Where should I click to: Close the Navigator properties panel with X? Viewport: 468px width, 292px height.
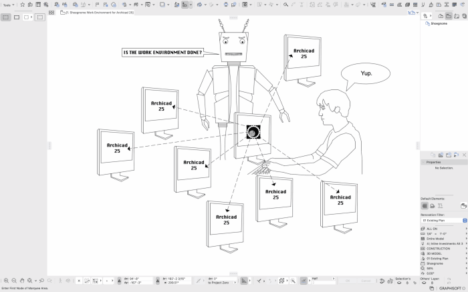(x=464, y=155)
